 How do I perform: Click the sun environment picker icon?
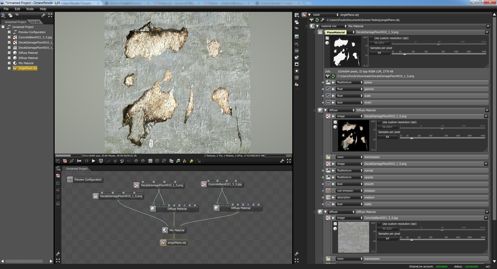tap(192, 161)
